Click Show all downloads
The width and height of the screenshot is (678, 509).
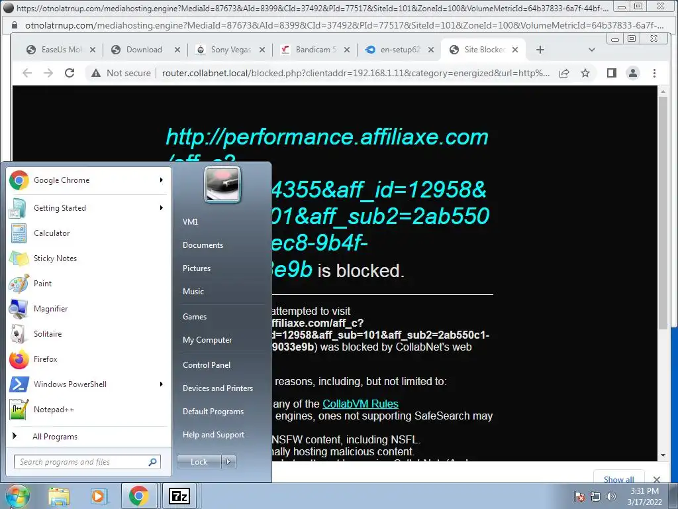[x=619, y=479]
